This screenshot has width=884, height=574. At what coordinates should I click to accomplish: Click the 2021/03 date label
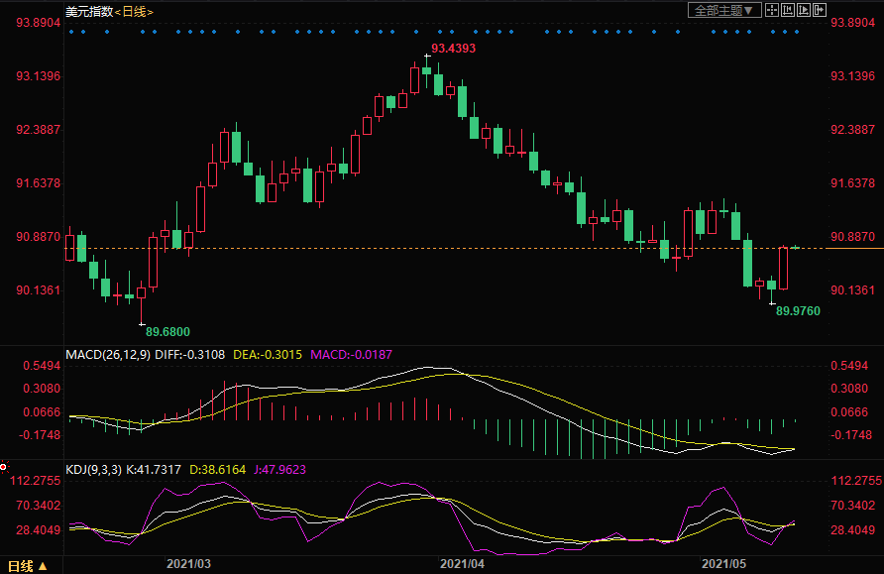point(188,564)
